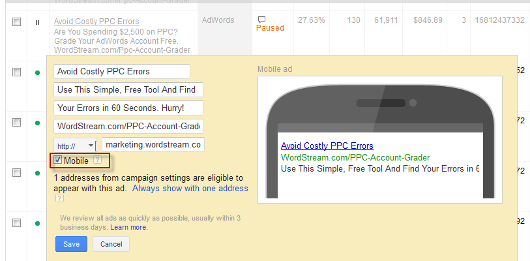Select checkbox of the second ad row
Viewport: 530px width, 261px height.
click(16, 72)
